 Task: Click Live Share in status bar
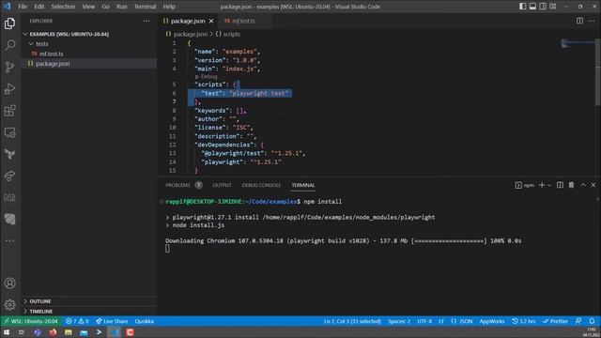[x=112, y=321]
